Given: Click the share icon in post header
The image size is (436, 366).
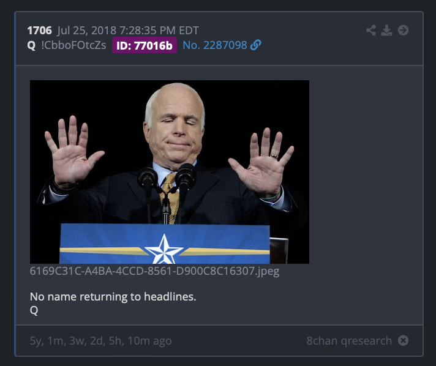Looking at the screenshot, I should click(371, 30).
